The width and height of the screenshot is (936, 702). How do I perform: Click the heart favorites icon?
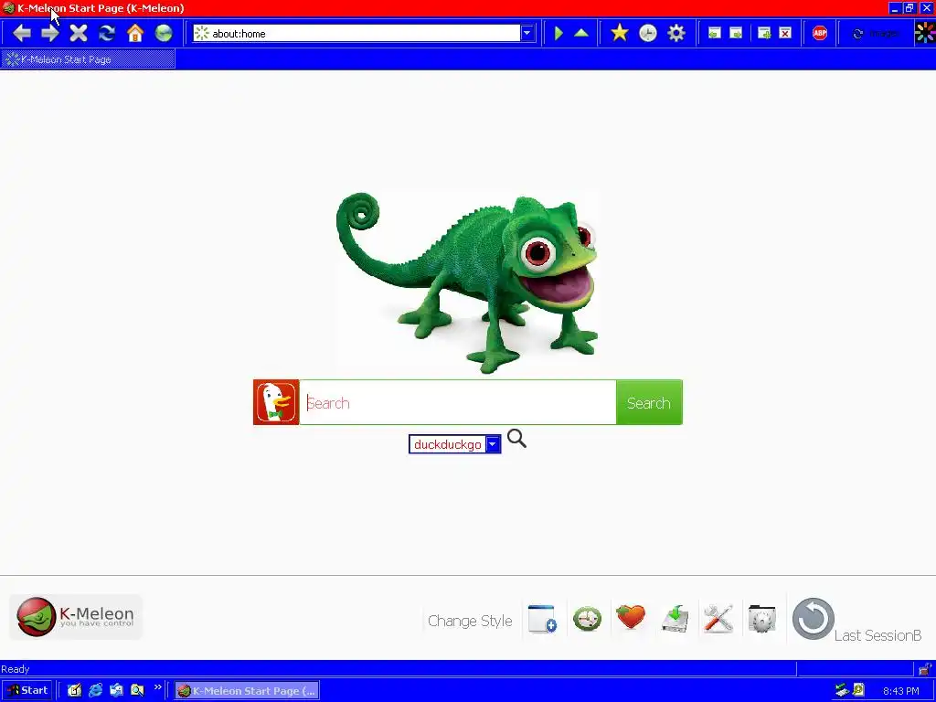tap(631, 617)
